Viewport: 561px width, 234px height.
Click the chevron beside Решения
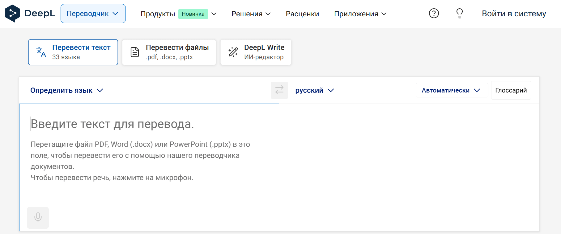[x=268, y=14]
